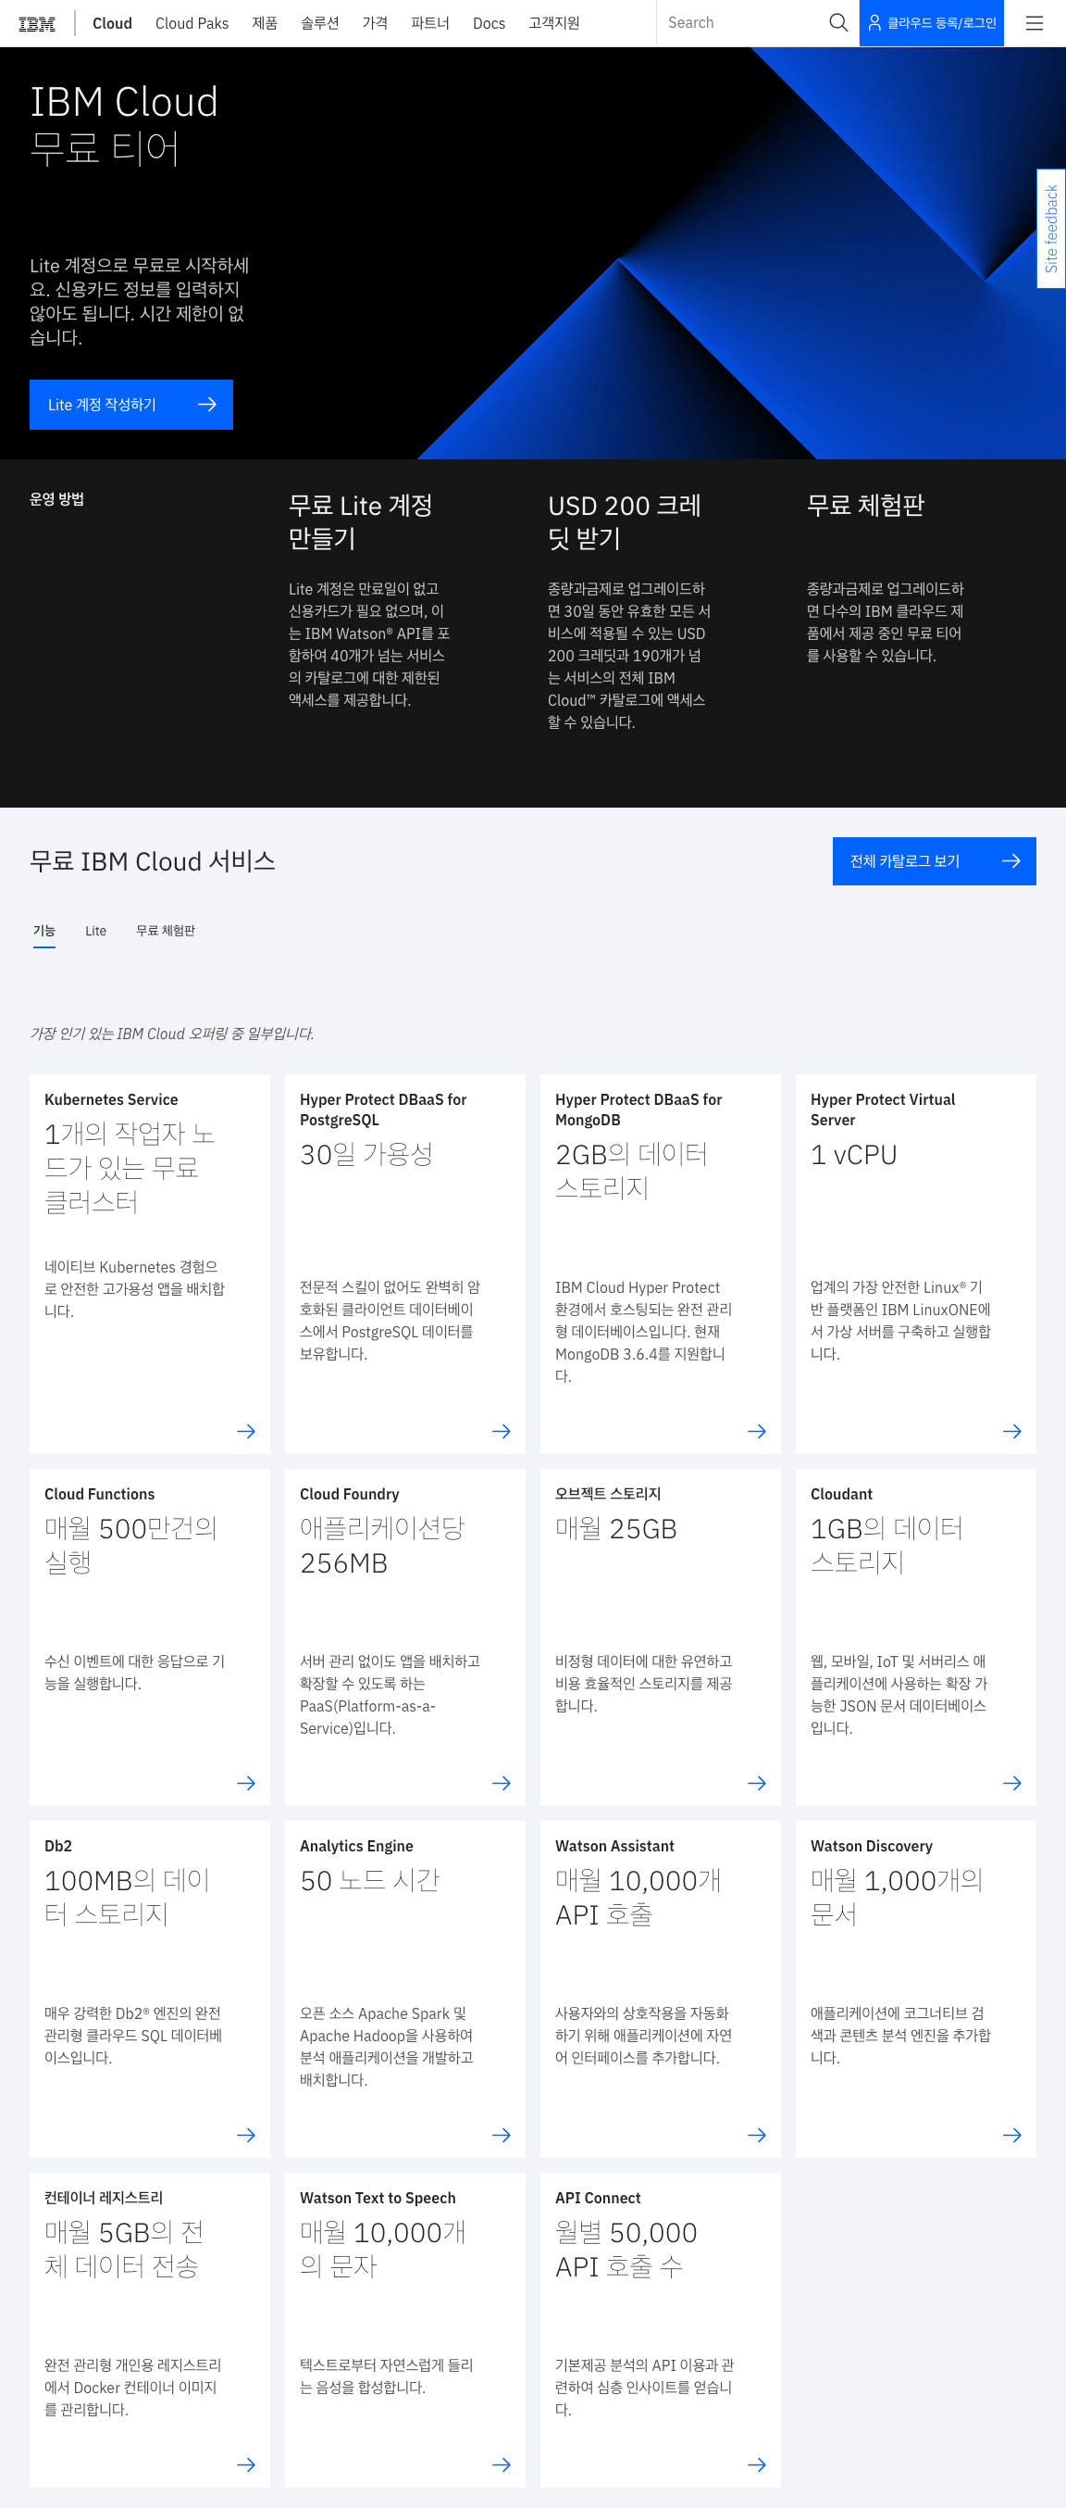Open the Cloud nav item
The width and height of the screenshot is (1066, 2508).
point(112,23)
